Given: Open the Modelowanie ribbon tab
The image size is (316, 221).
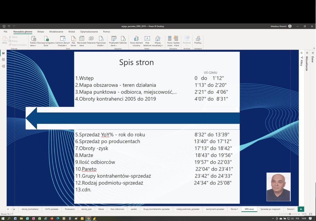Looking at the screenshot, I should (56, 32).
